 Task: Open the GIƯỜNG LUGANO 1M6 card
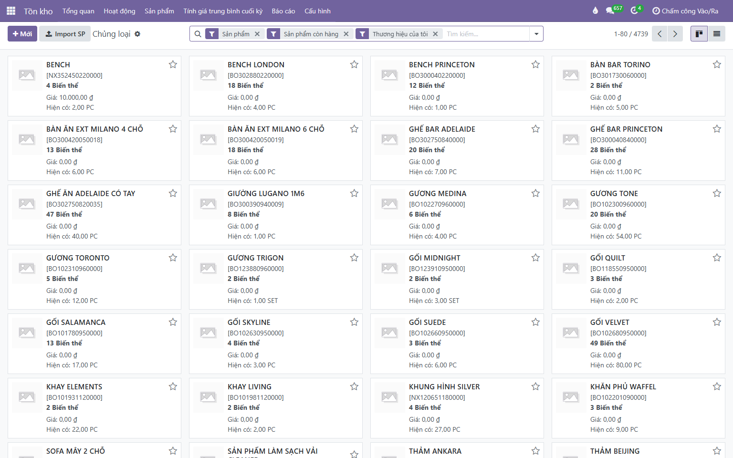(x=276, y=215)
